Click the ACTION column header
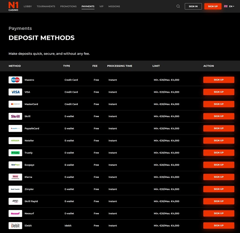This screenshot has height=233, width=240. [x=208, y=66]
